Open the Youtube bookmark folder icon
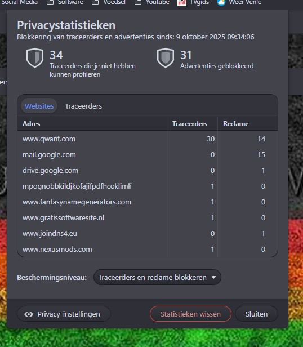Viewport: 303px width, 347px height. point(138,2)
